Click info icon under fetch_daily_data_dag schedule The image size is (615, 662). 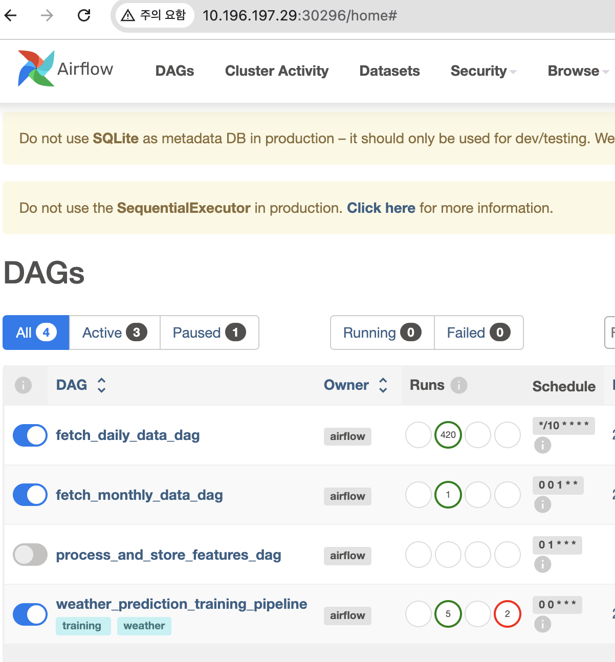point(543,445)
